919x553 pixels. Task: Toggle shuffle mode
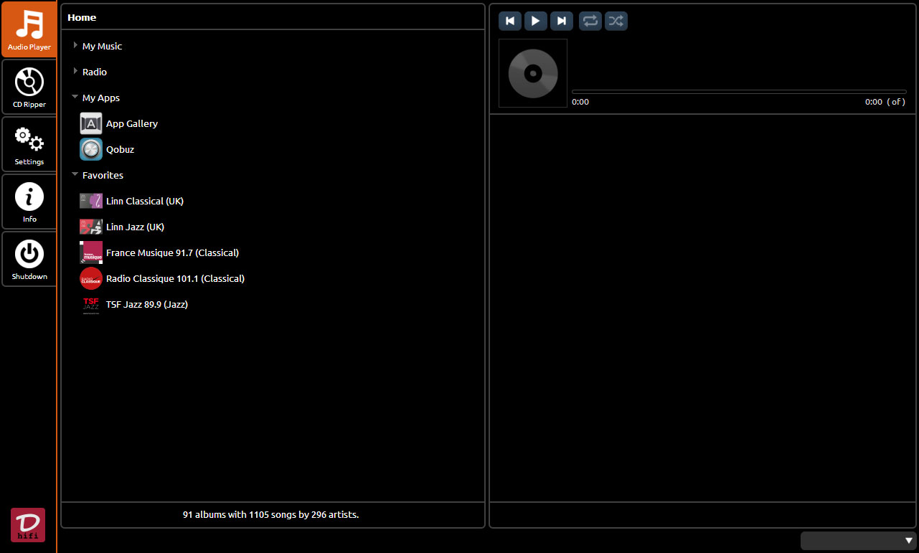[616, 21]
